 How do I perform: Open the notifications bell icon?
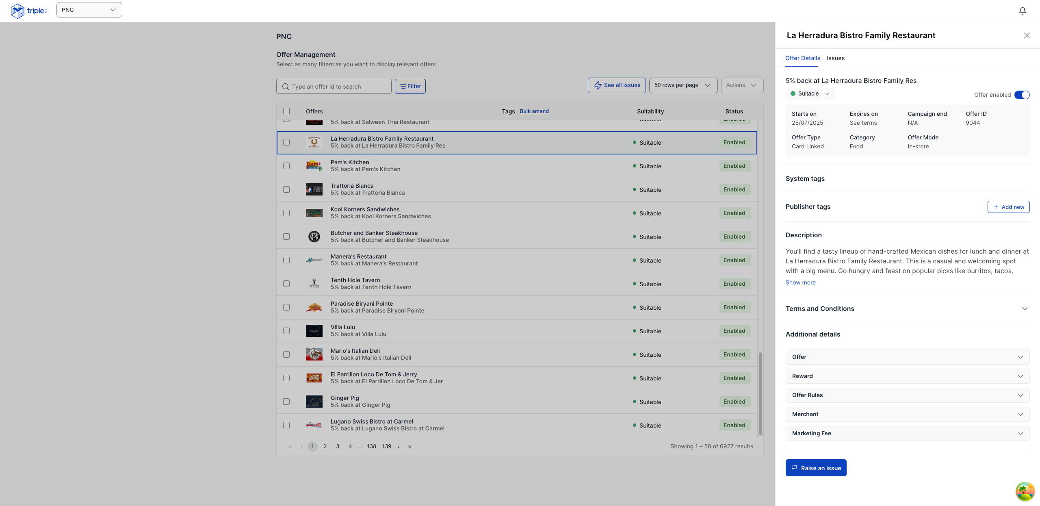(x=1022, y=11)
